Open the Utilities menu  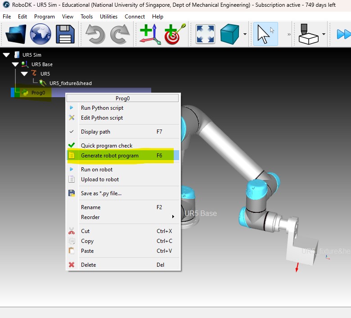108,17
